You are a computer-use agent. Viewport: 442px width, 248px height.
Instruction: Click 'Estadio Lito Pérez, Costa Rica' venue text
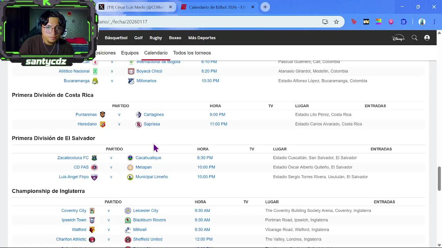tap(323, 114)
